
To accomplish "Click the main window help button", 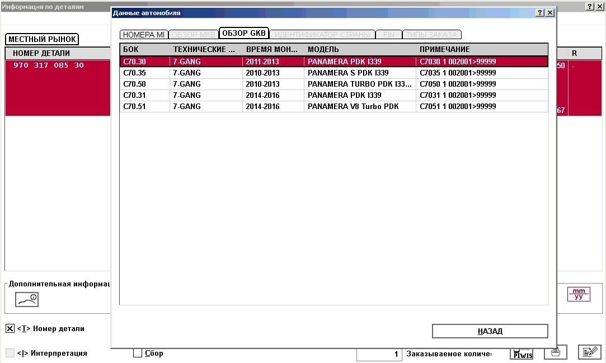I will [x=590, y=6].
